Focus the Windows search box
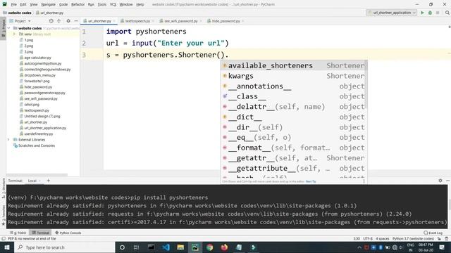 [64, 247]
